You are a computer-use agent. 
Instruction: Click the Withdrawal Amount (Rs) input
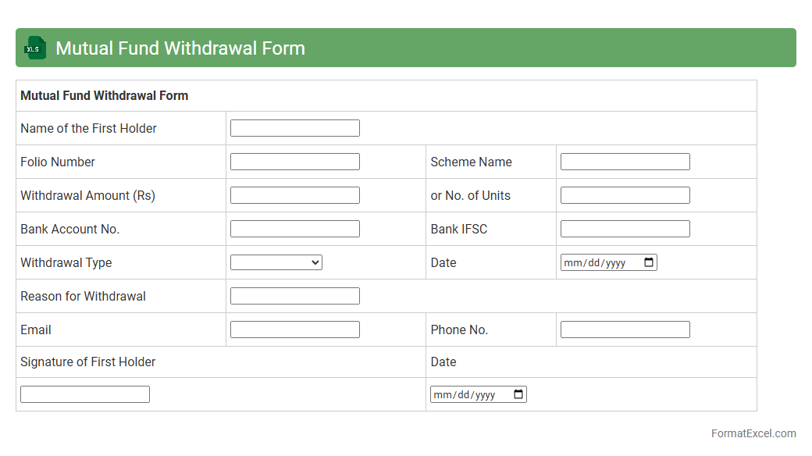pos(294,195)
